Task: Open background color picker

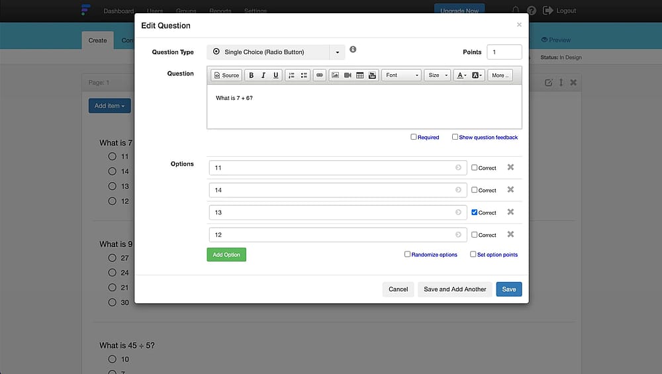Action: click(x=477, y=75)
